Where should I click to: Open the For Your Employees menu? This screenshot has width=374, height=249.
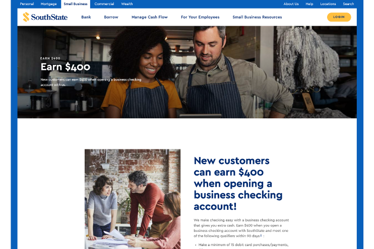tap(200, 17)
